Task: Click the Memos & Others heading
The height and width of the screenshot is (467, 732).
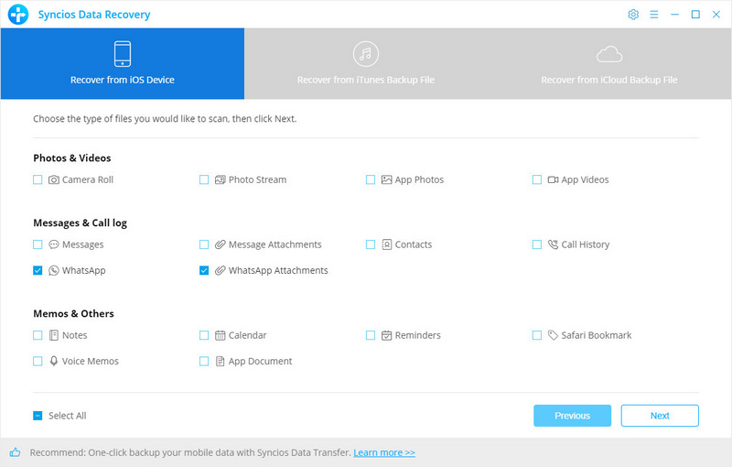Action: (73, 313)
